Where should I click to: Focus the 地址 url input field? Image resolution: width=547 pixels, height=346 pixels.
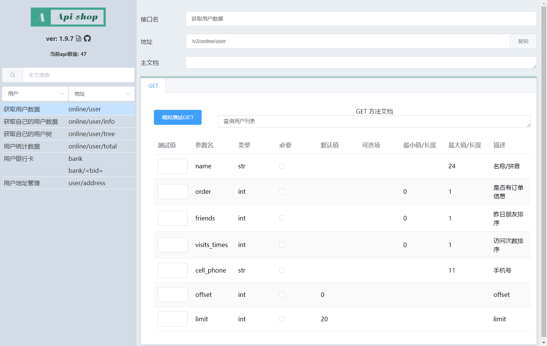348,41
